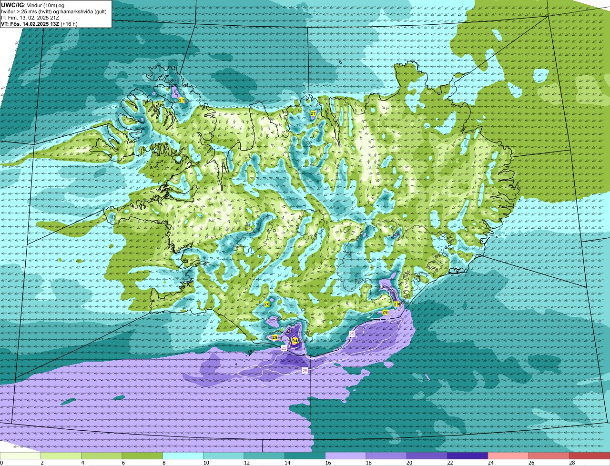The height and width of the screenshot is (466, 610).
Task: Click the legend scale number 8
Action: (163, 463)
